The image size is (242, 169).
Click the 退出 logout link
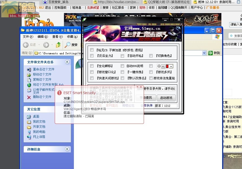(x=48, y=8)
